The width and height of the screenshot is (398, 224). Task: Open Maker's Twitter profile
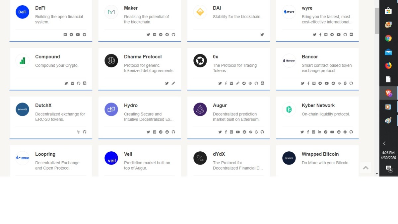click(148, 34)
